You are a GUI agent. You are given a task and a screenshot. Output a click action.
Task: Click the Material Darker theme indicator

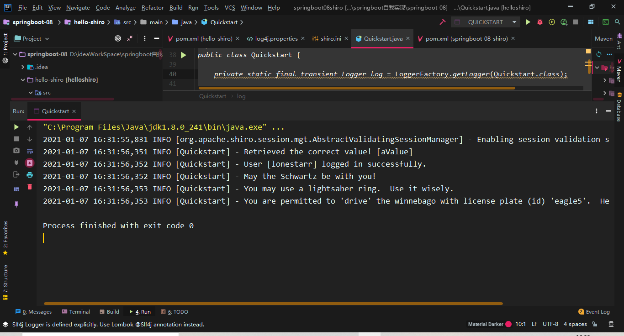(x=490, y=324)
